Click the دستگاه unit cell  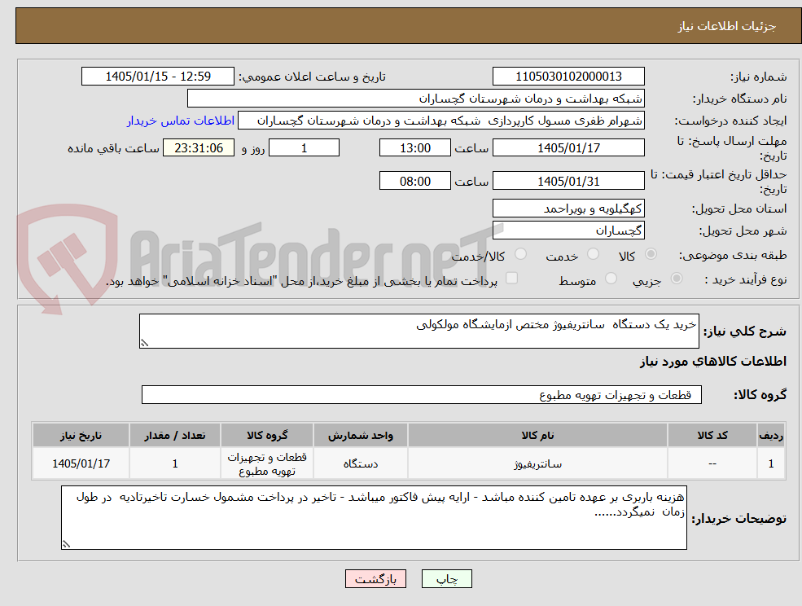click(360, 463)
